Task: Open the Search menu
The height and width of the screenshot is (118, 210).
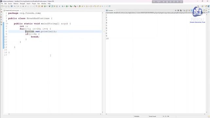Action: click(29, 4)
